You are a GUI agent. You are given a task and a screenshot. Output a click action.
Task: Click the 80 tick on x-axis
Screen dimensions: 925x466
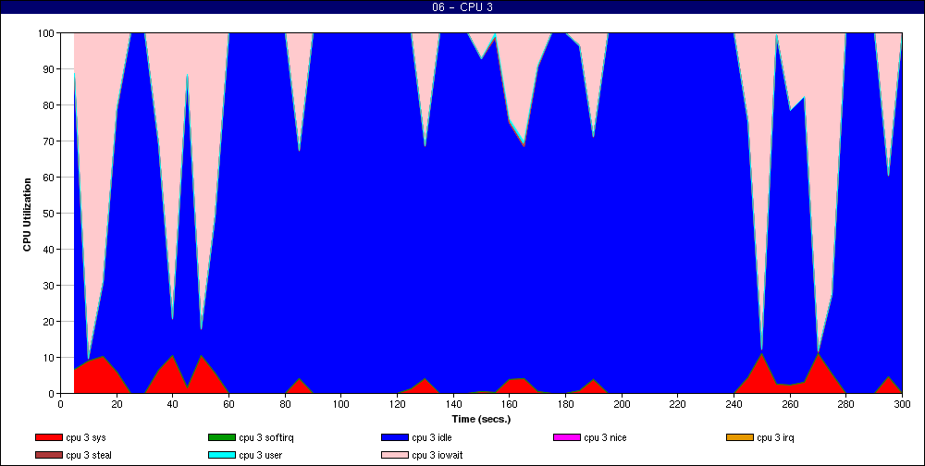(285, 404)
